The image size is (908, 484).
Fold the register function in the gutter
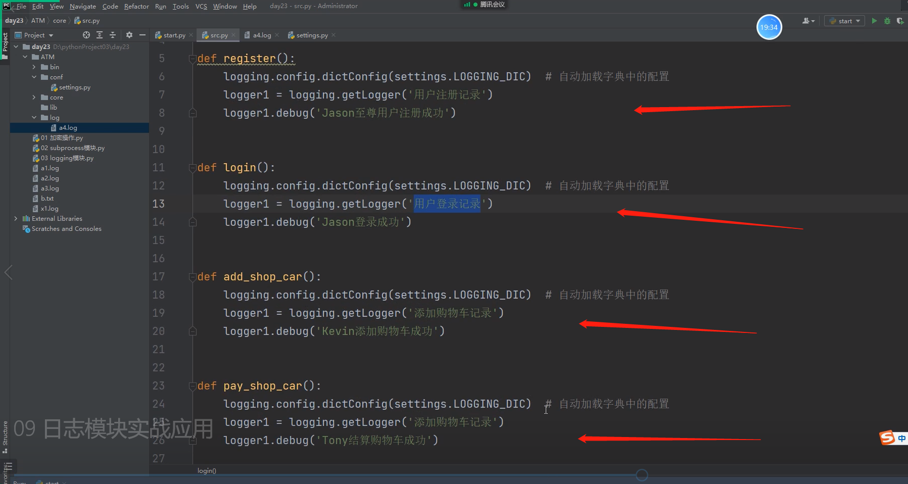pos(192,59)
